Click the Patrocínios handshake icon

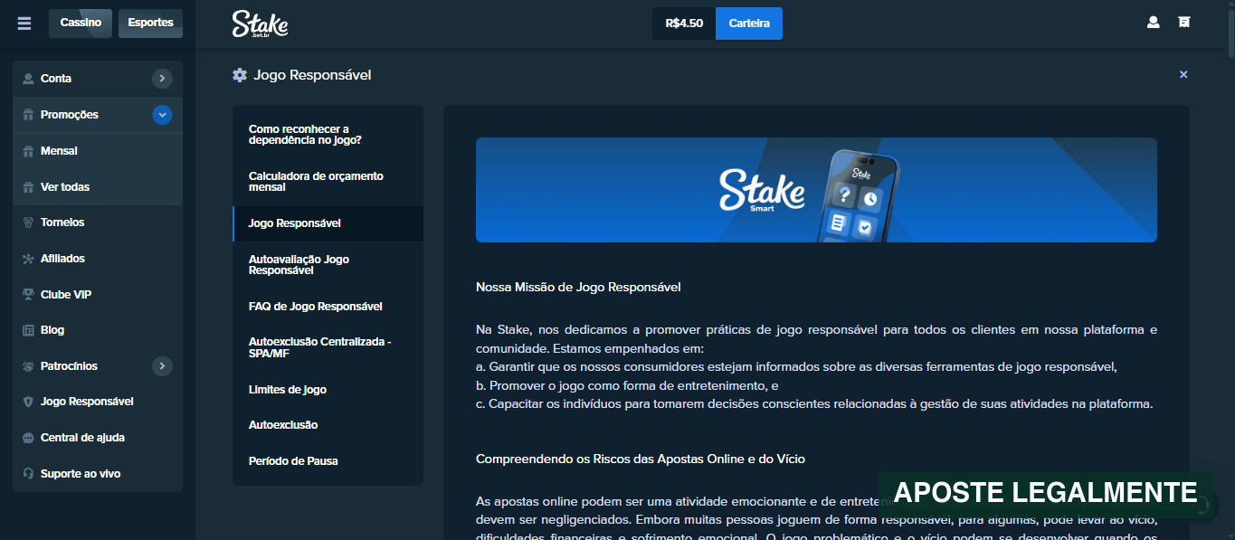tap(28, 366)
